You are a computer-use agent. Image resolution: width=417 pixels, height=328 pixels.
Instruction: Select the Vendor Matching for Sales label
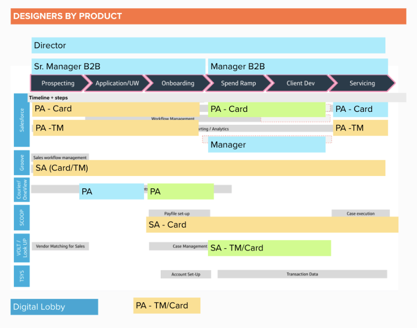click(60, 246)
